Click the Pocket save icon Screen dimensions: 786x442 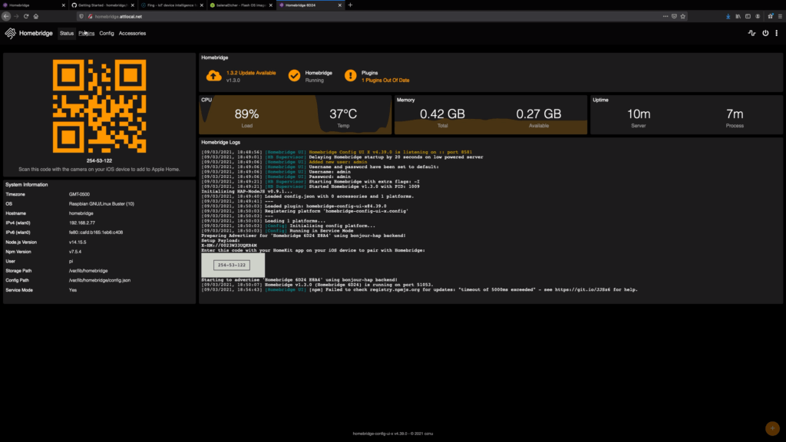674,17
